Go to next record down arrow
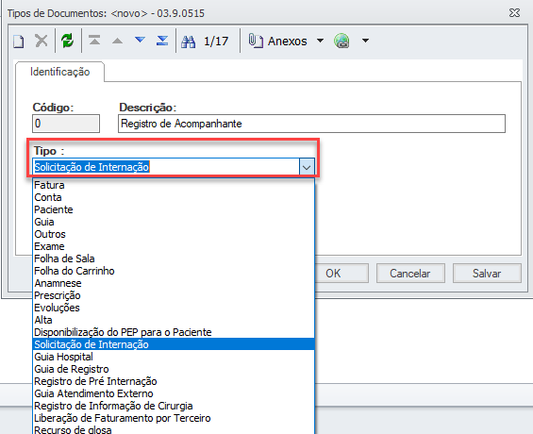The height and width of the screenshot is (434, 533). point(140,41)
